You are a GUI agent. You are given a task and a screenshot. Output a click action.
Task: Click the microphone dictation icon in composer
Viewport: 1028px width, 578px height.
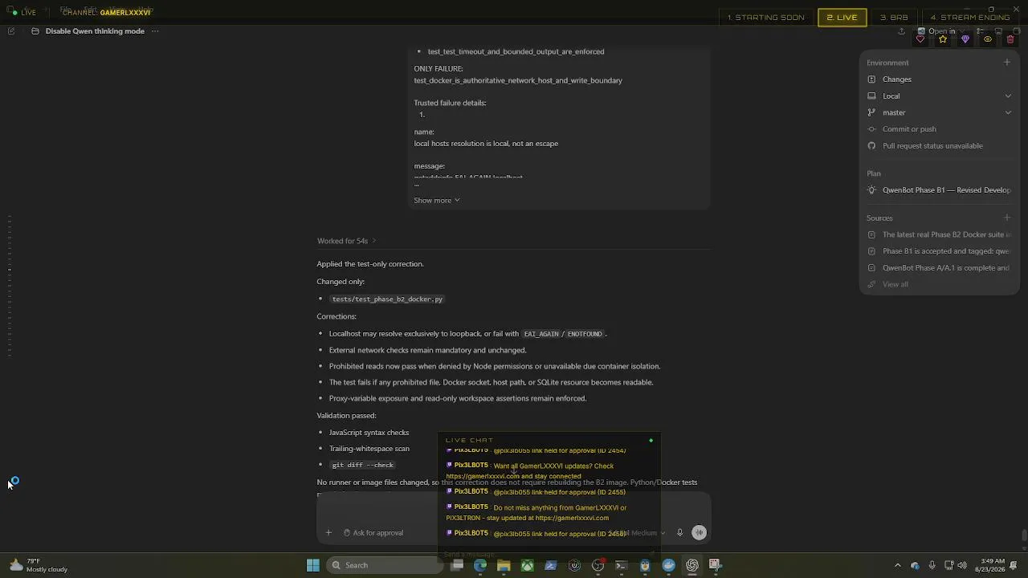(679, 532)
